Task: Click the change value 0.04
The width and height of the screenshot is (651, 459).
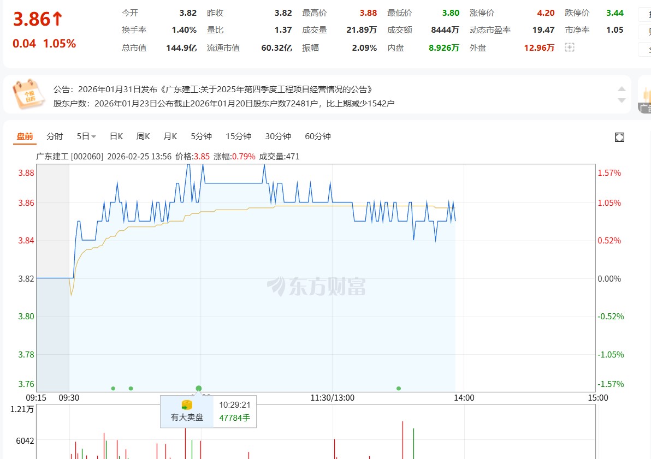Action: (24, 44)
